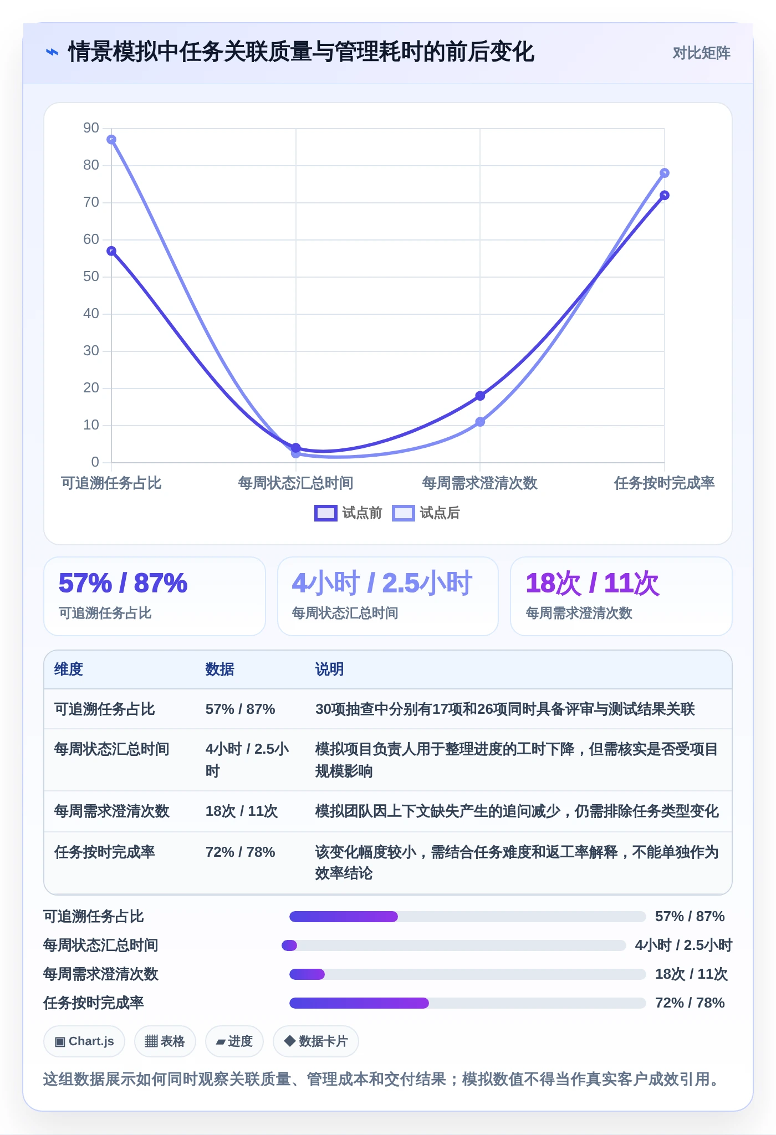Open the 18次 / 11次 data card

coord(621,596)
